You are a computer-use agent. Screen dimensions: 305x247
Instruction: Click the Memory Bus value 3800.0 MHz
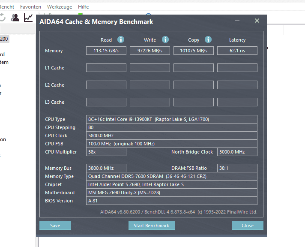(106, 168)
